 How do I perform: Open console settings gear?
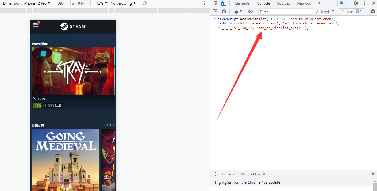tap(373, 11)
